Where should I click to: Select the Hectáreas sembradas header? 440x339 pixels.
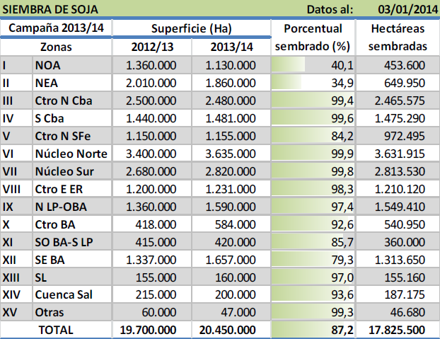pos(398,37)
